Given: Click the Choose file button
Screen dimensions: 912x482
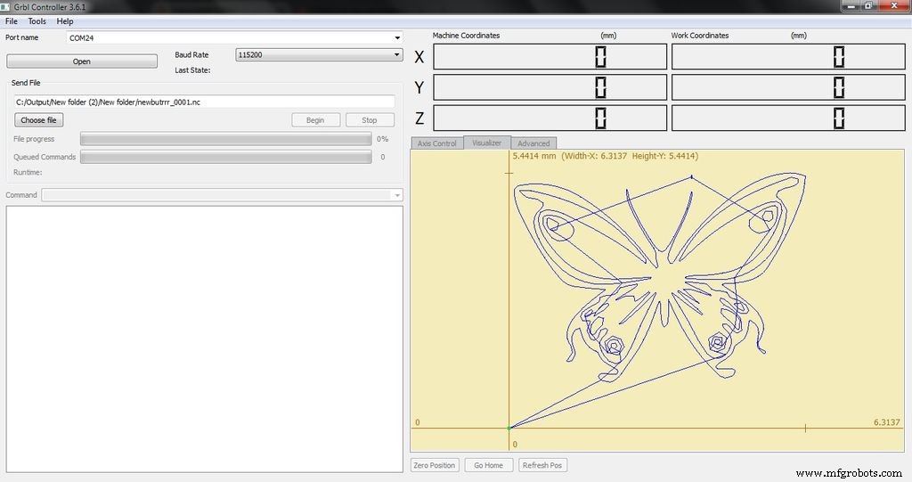Looking at the screenshot, I should coord(38,120).
